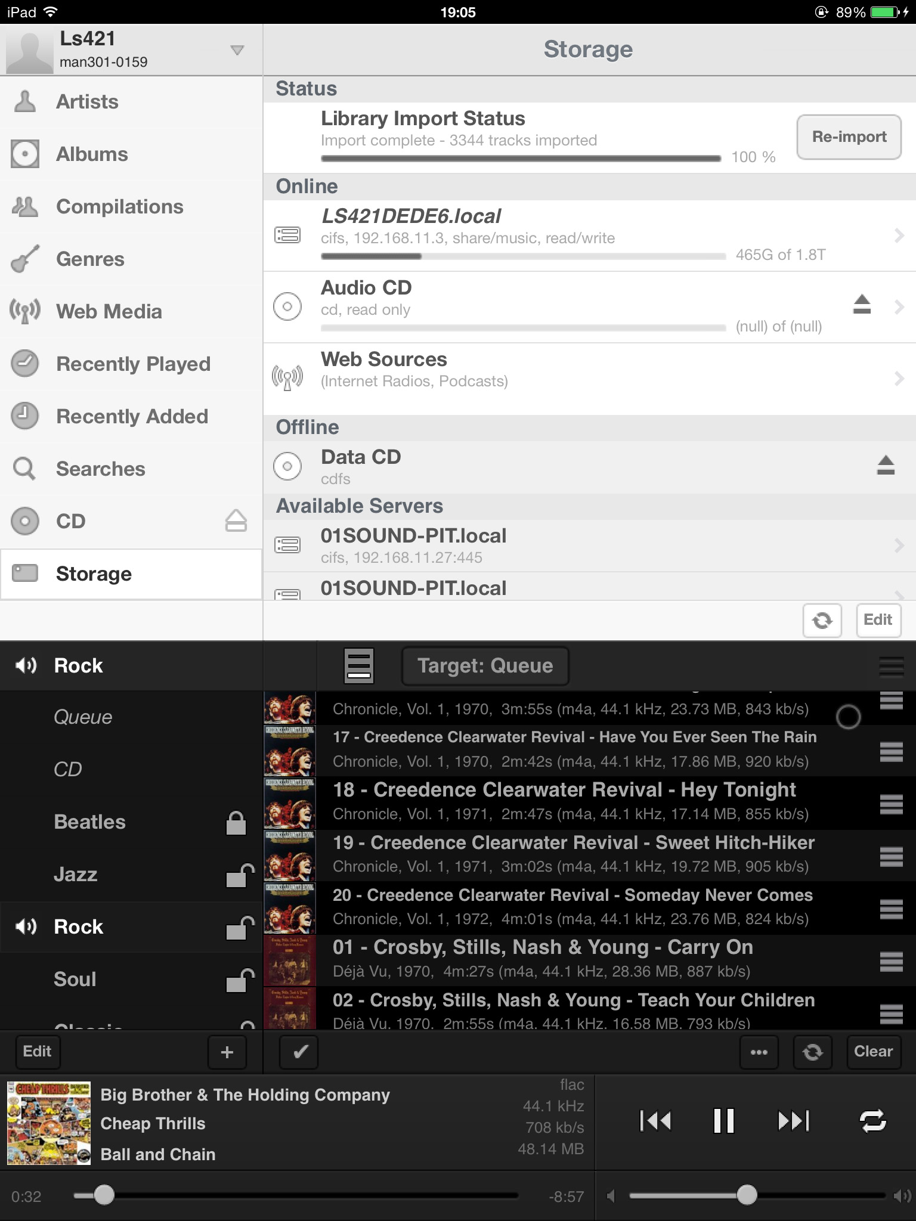Select the CD playlist
Viewport: 916px width, 1221px height.
[131, 770]
